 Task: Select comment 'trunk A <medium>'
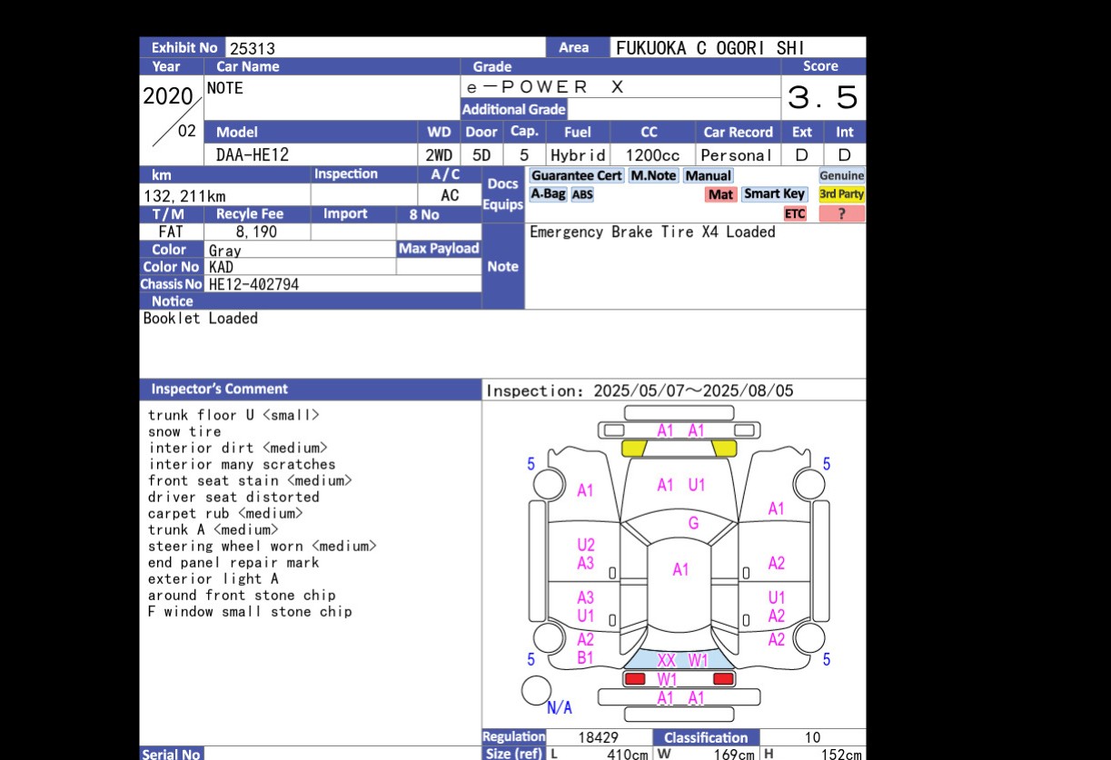click(x=213, y=529)
